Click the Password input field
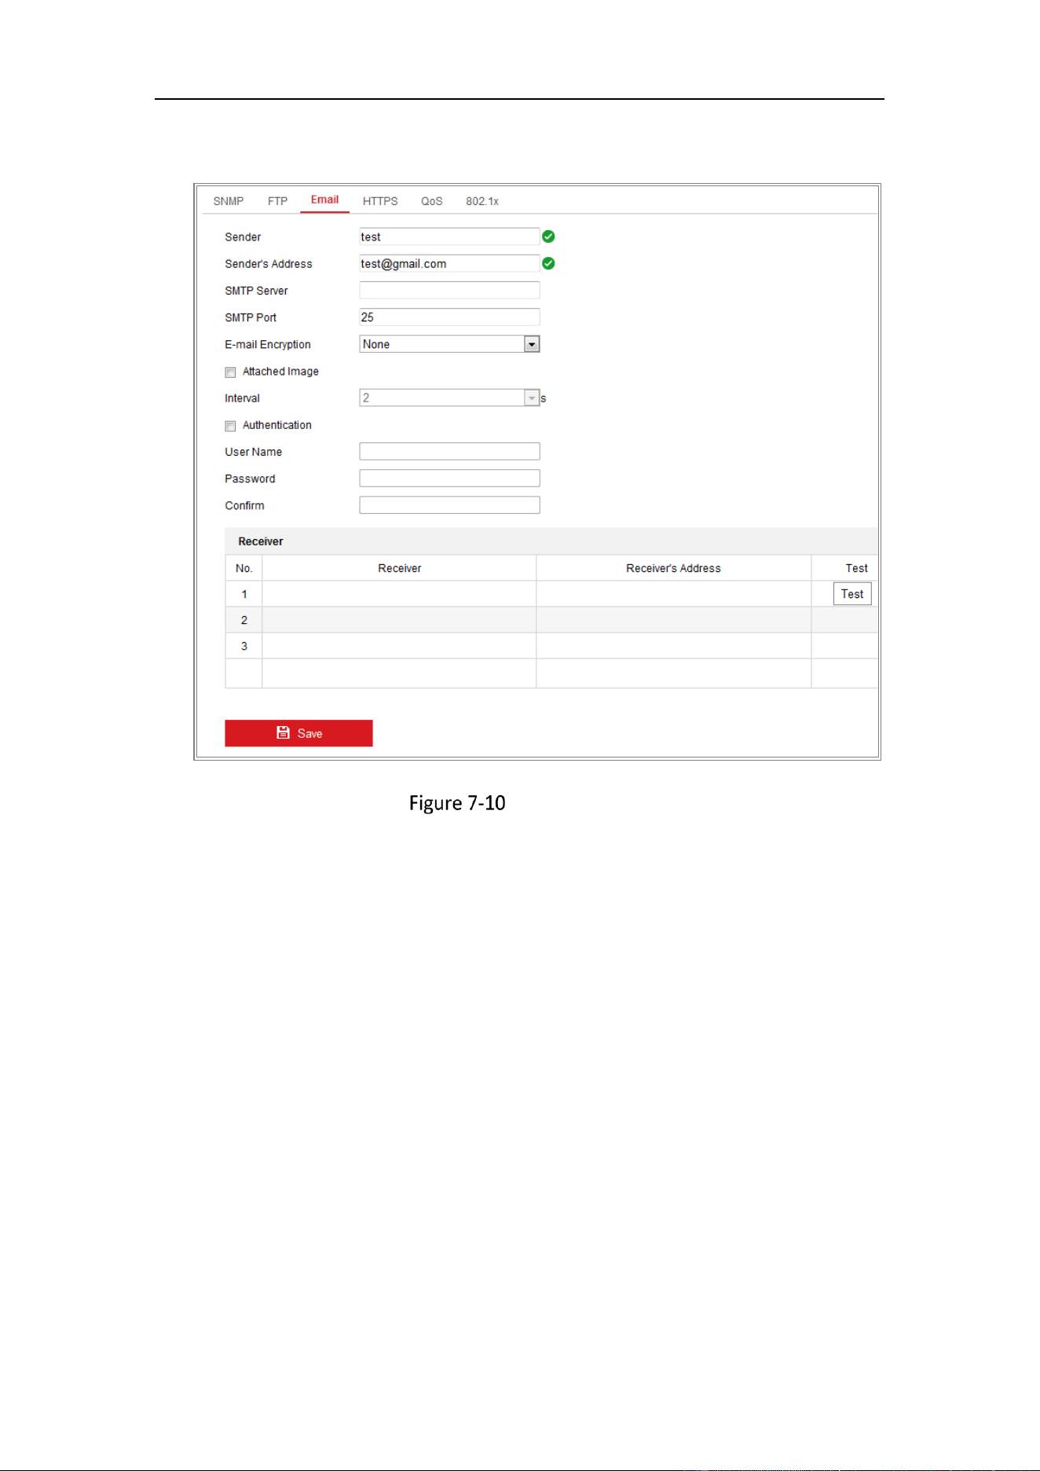The height and width of the screenshot is (1471, 1040). pos(449,478)
